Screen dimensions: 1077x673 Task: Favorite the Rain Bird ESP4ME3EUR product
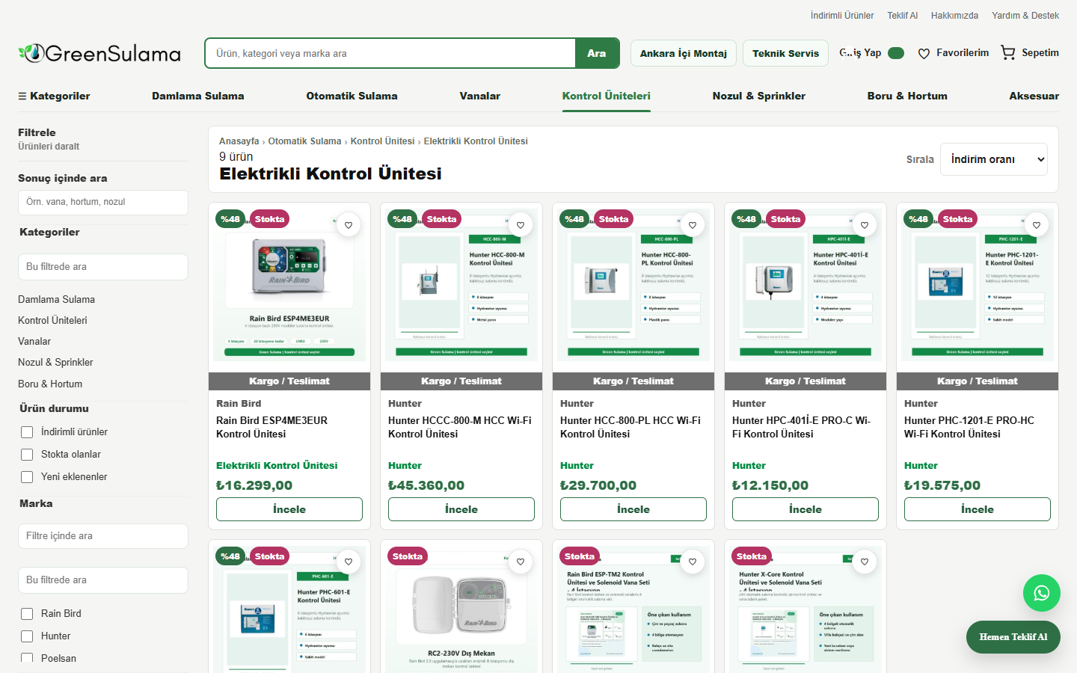click(x=349, y=225)
